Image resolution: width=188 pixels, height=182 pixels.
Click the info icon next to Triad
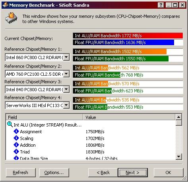pos(16,151)
